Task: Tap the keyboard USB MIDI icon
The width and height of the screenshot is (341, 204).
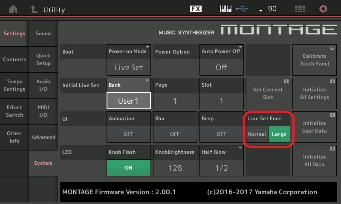Action: pyautogui.click(x=233, y=9)
